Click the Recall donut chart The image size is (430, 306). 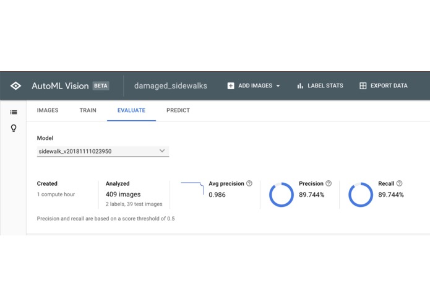tap(361, 195)
